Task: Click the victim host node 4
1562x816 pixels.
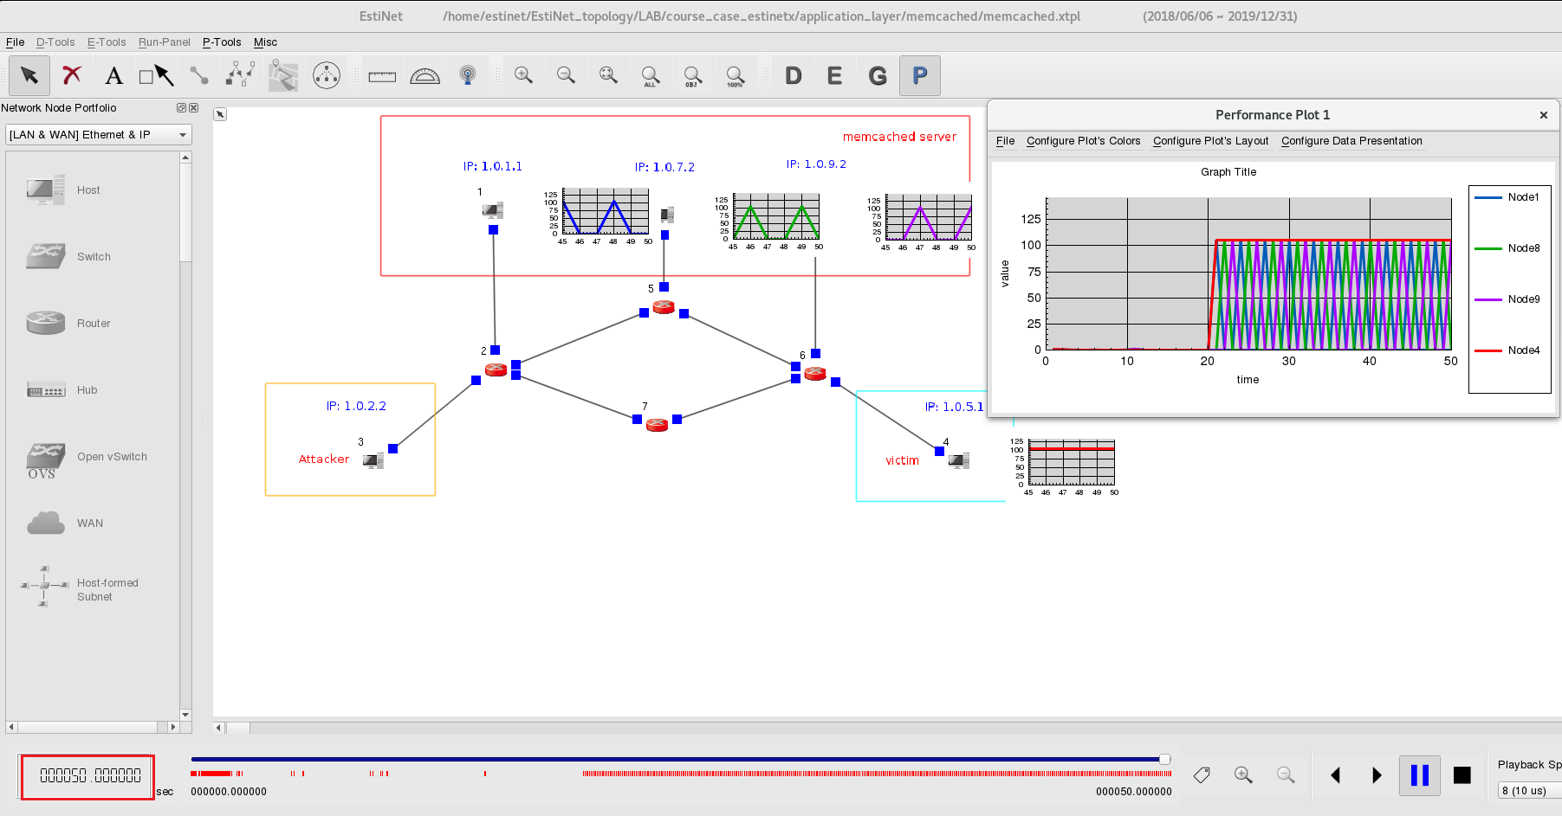Action: (958, 460)
